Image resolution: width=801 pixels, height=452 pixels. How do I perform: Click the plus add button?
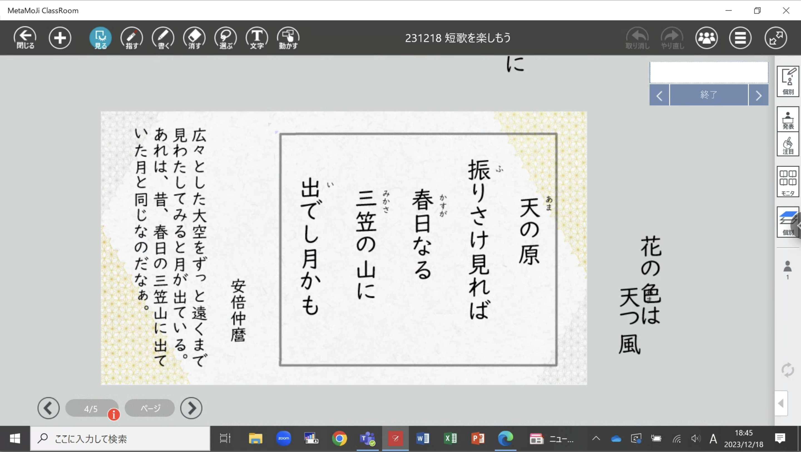click(x=60, y=38)
